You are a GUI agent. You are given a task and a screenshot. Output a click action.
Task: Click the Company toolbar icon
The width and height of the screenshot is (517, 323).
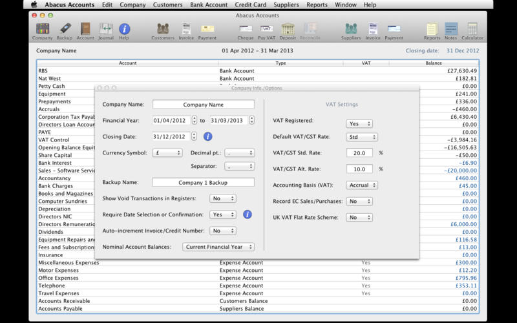coord(43,30)
